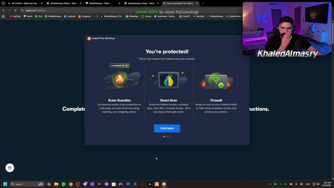Image resolution: width=334 pixels, height=188 pixels.
Task: Open the browser apps grid shortcut
Action: (3, 16)
